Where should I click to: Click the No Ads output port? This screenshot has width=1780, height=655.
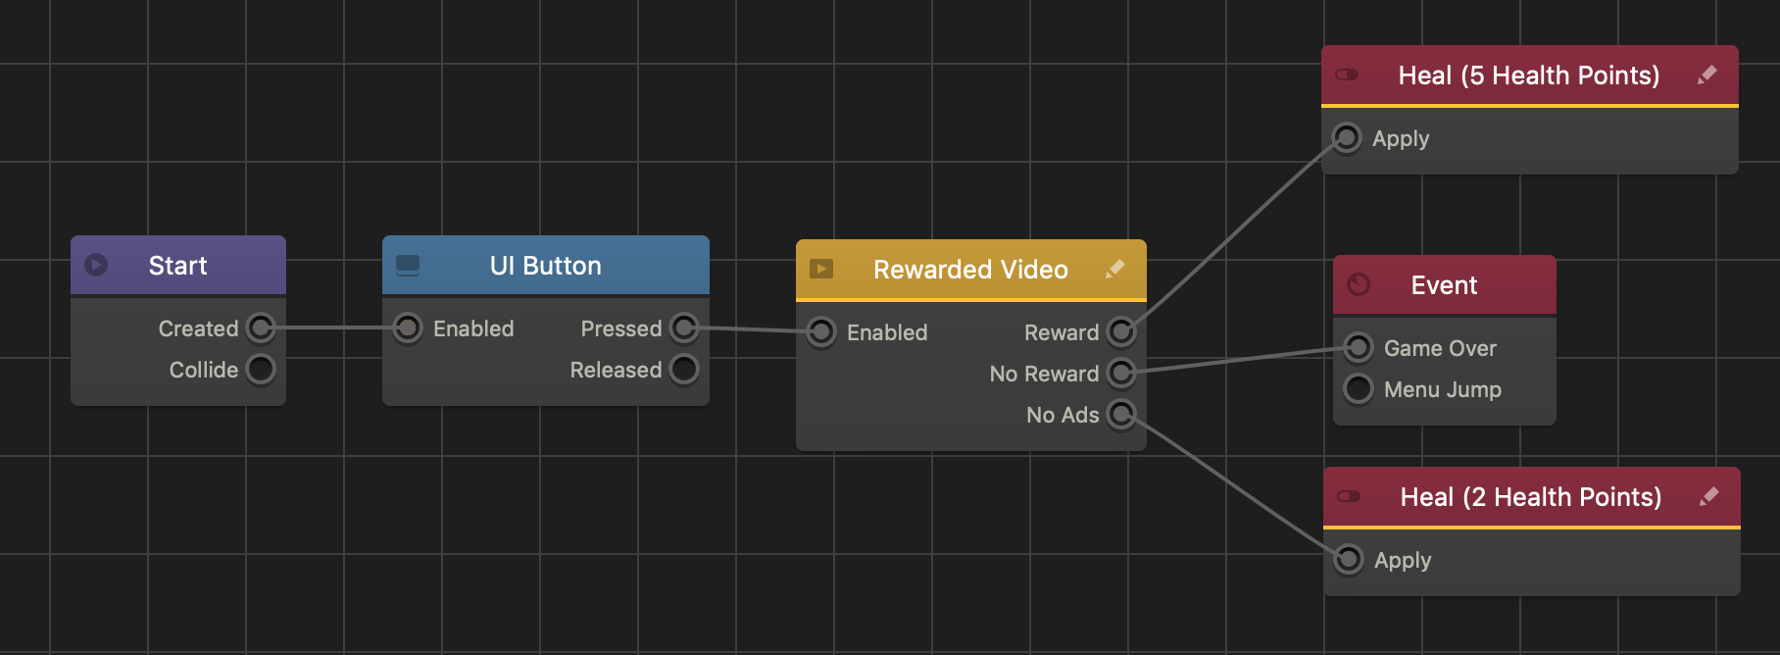tap(1121, 415)
